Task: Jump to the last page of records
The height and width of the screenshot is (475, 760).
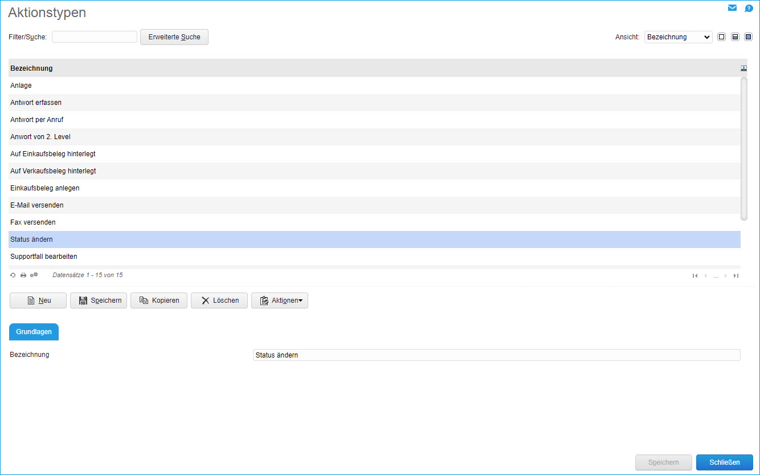Action: point(736,275)
